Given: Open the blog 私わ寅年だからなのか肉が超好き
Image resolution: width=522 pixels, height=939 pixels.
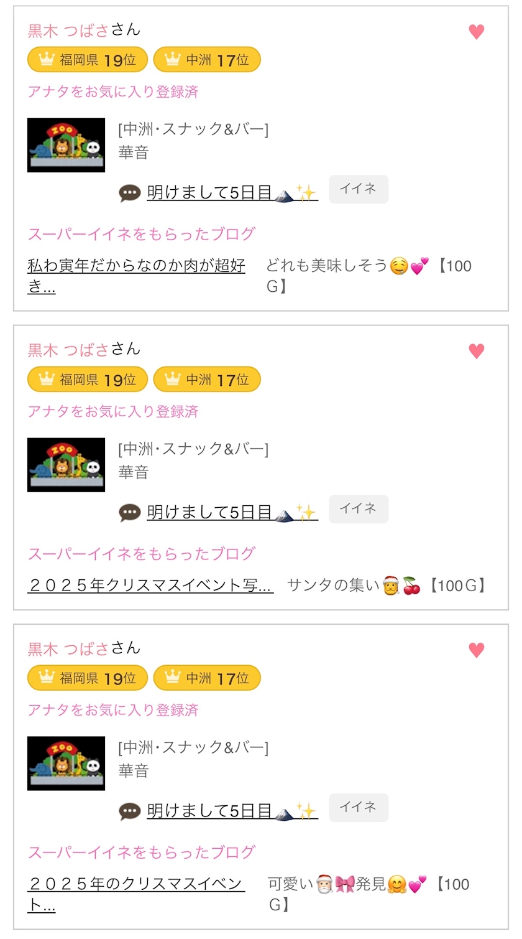Looking at the screenshot, I should coord(136,266).
